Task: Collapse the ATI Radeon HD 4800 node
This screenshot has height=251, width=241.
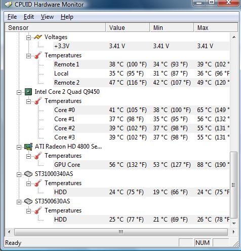Action: coord(19,147)
